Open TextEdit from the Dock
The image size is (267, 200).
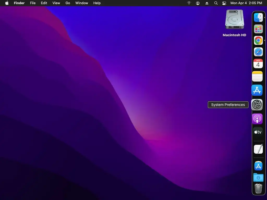point(258,149)
